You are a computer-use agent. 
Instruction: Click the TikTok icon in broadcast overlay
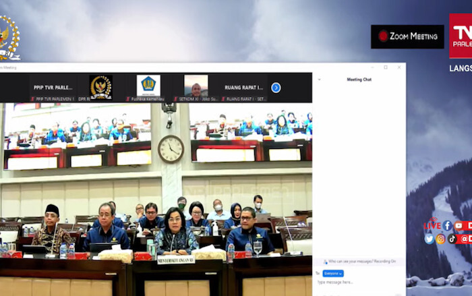click(x=452, y=239)
